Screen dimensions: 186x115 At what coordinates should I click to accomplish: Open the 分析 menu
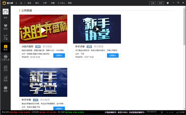pos(45,3)
